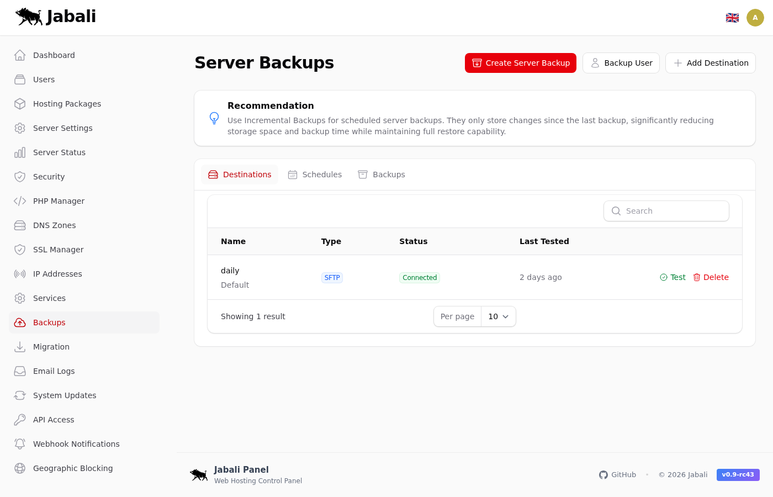Click the Jabali boar logo

coord(29,17)
